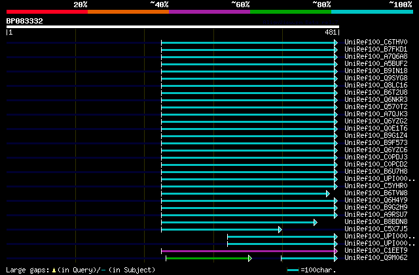Click the end arrowhead of the C5X7J5 alignment

click(280, 230)
